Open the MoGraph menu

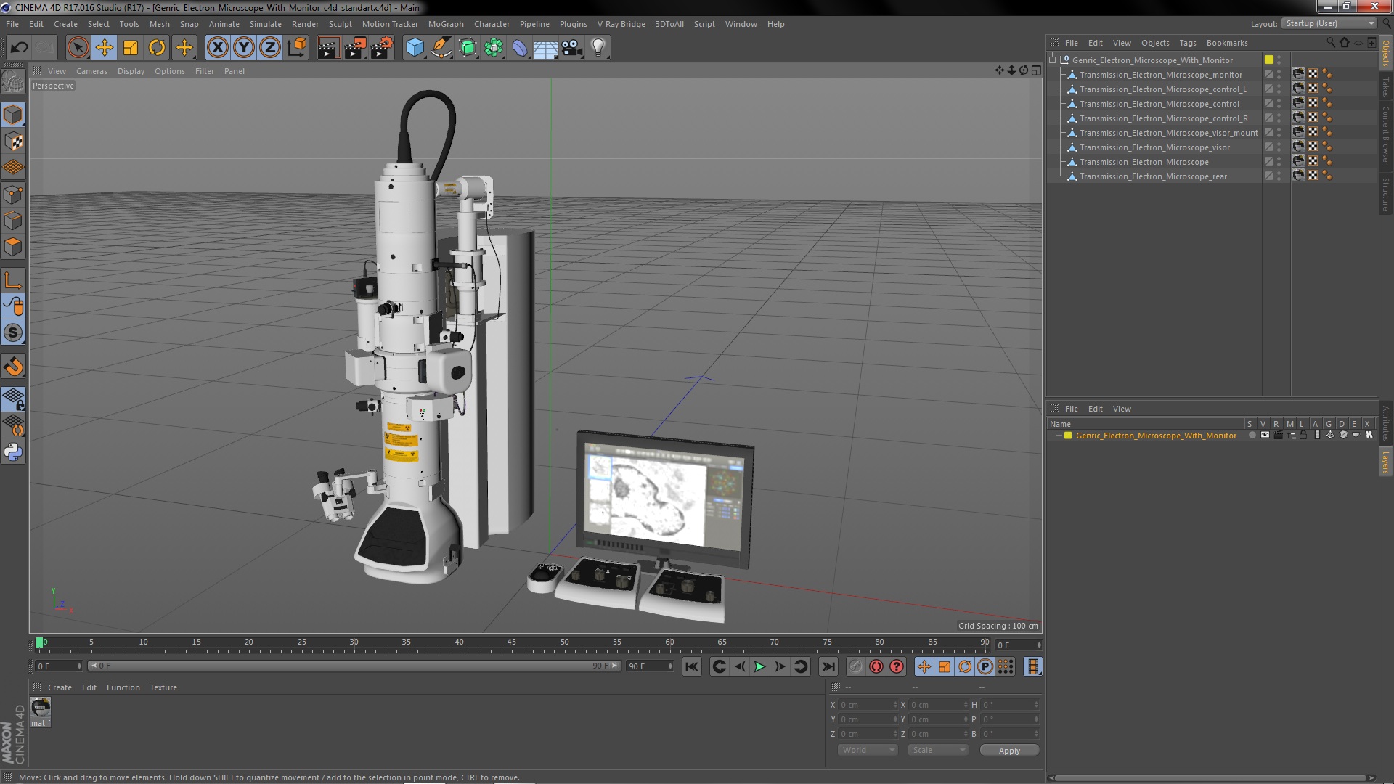(x=445, y=24)
